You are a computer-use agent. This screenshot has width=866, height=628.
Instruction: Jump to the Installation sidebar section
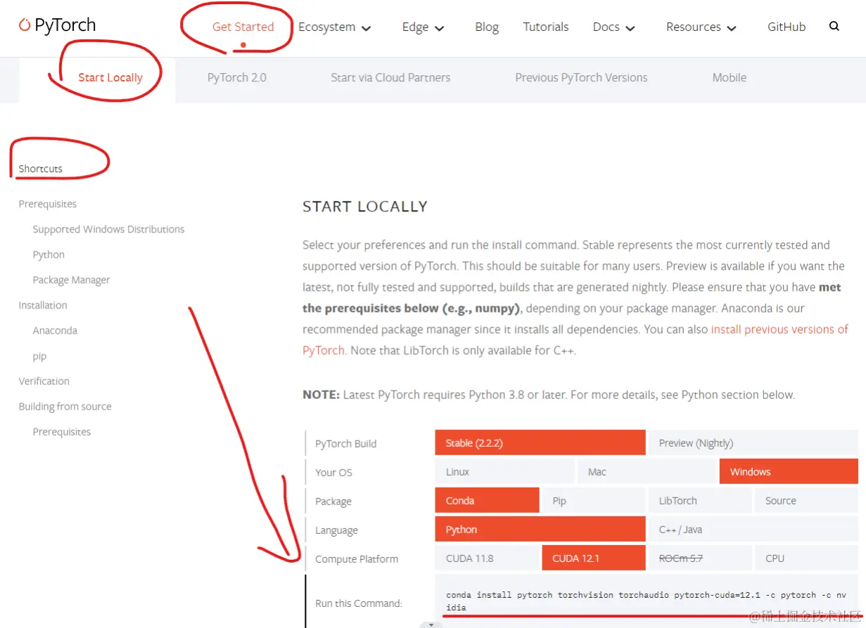(43, 305)
